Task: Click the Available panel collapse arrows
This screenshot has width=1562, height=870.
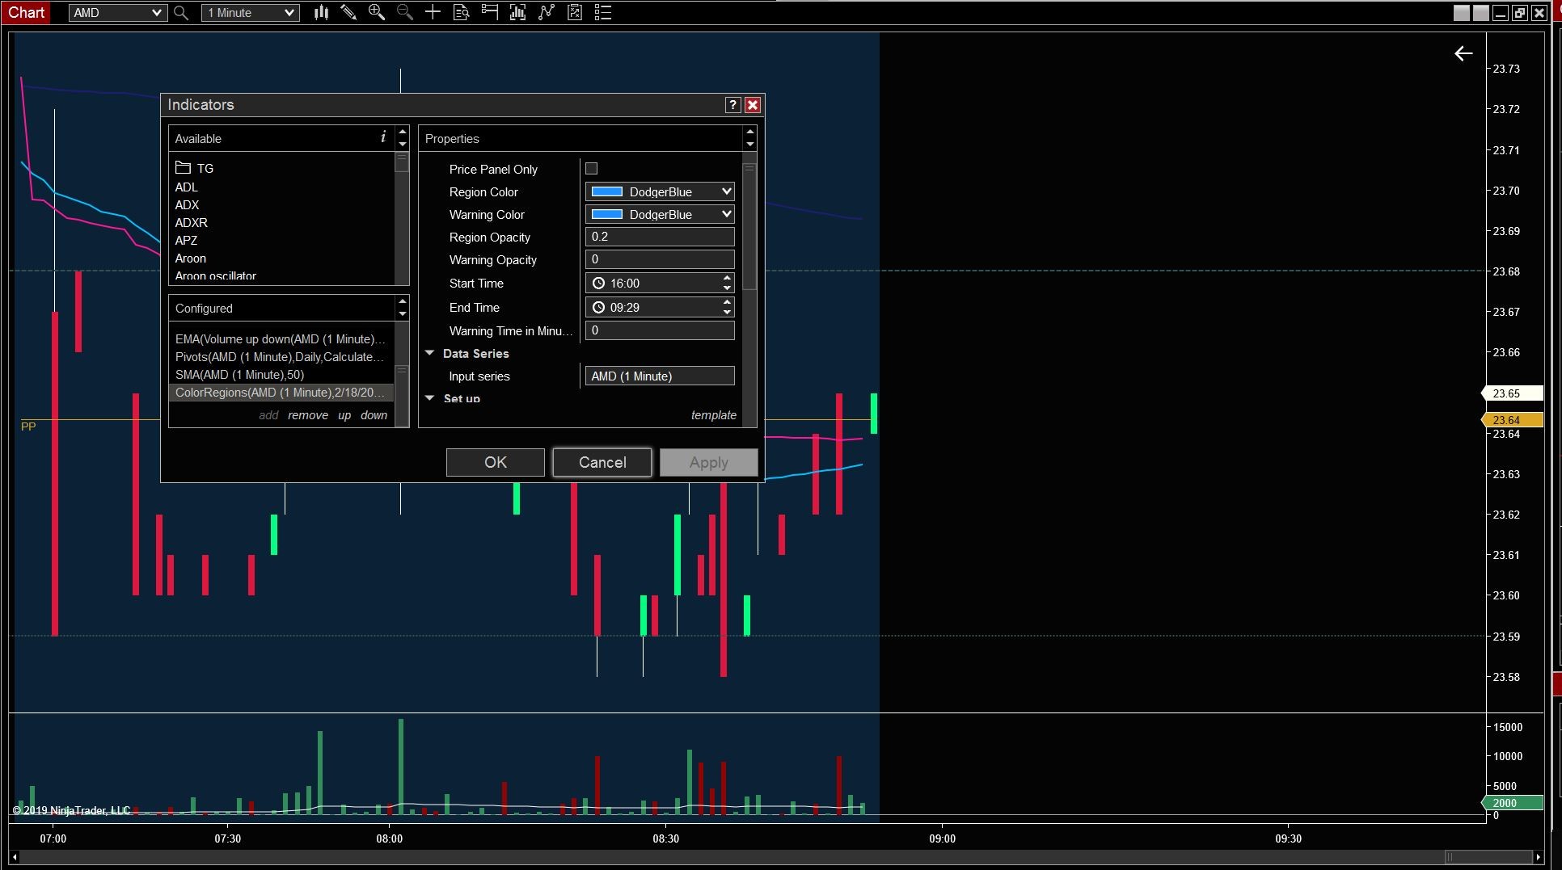Action: click(x=403, y=138)
